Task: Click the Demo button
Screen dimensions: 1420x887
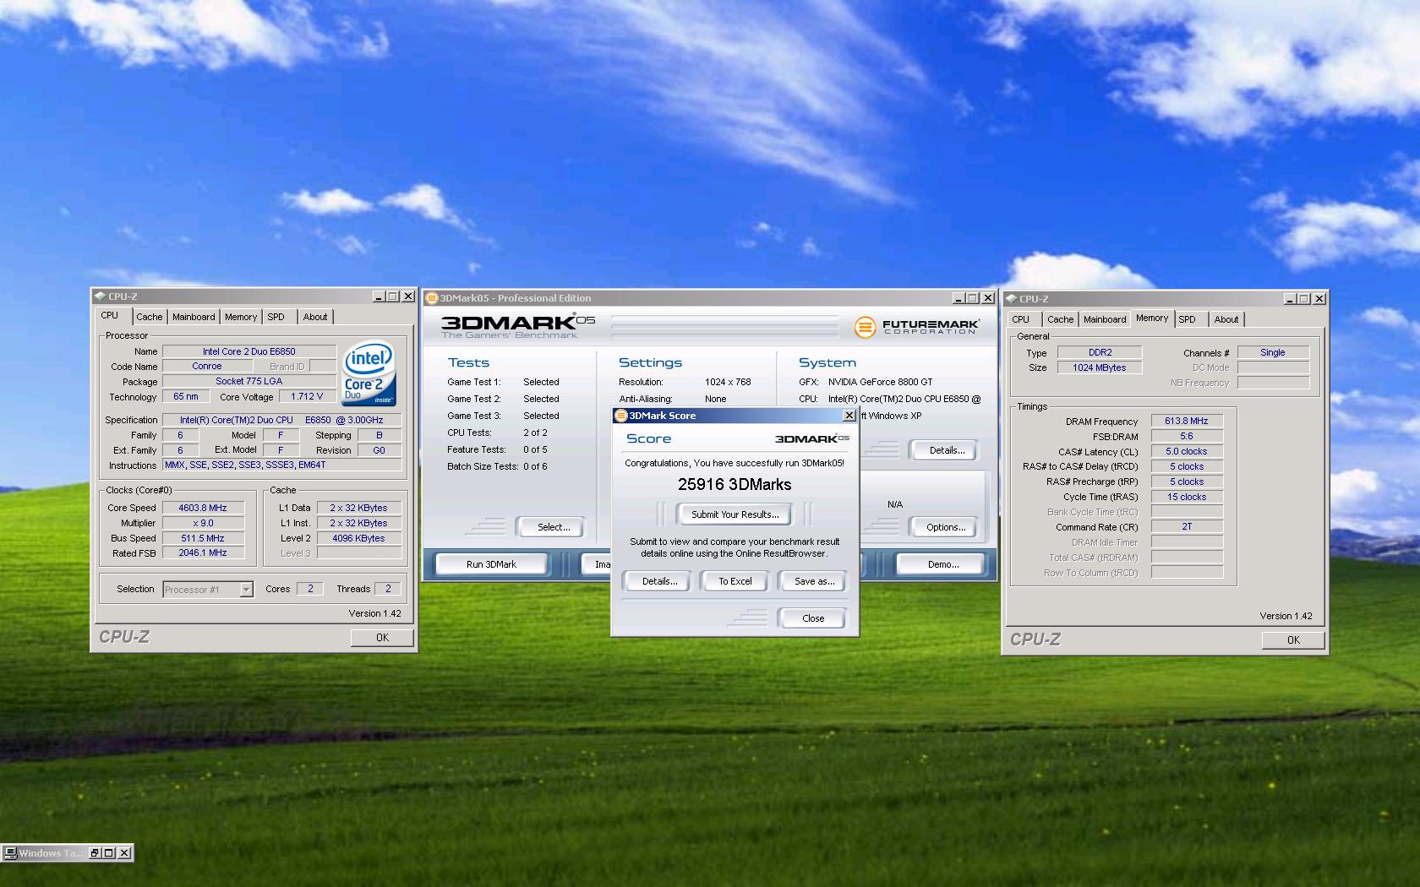Action: (x=943, y=564)
